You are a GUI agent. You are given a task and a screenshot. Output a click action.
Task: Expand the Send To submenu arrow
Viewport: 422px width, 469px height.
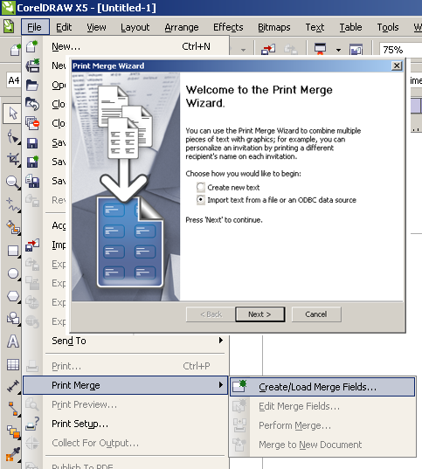(x=221, y=341)
